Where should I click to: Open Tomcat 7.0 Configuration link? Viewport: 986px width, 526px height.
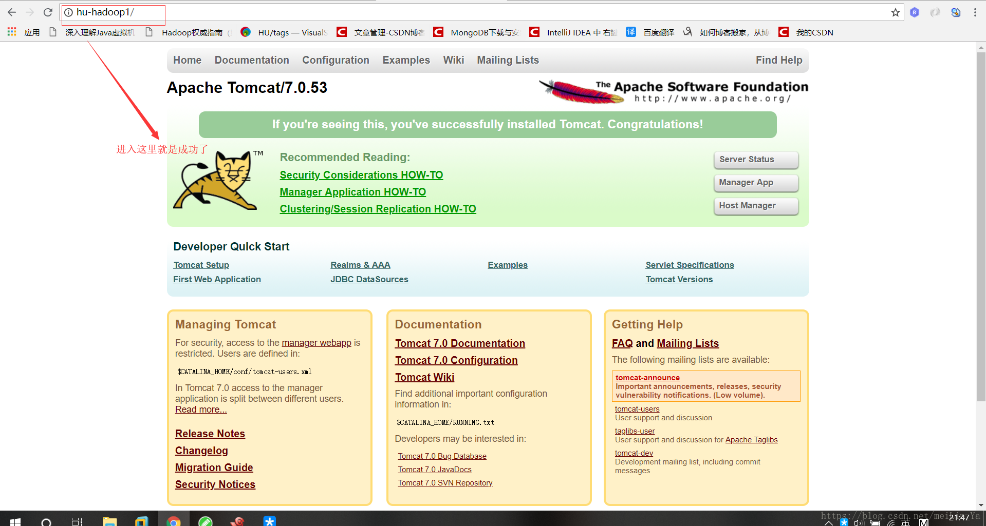[456, 360]
